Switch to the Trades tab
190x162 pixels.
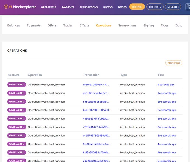tap(68, 25)
